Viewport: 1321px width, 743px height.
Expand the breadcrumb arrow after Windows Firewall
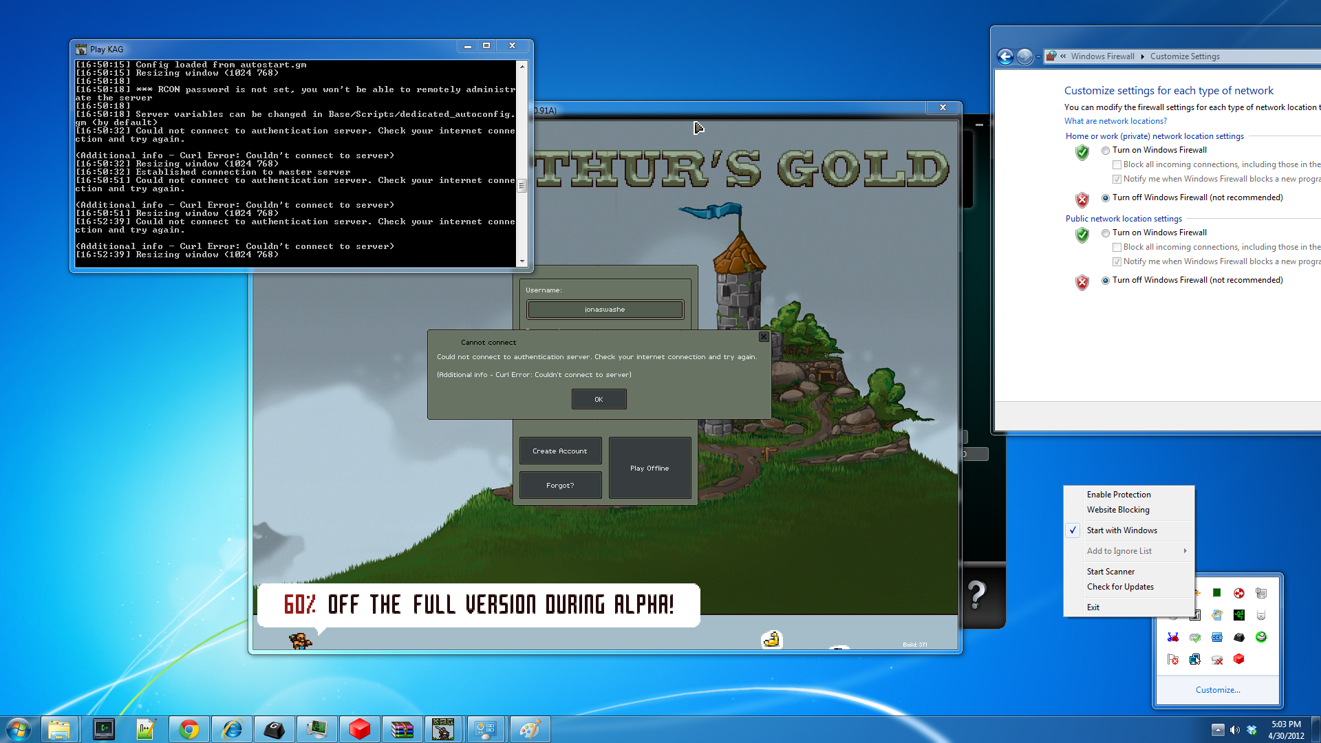click(x=1142, y=56)
